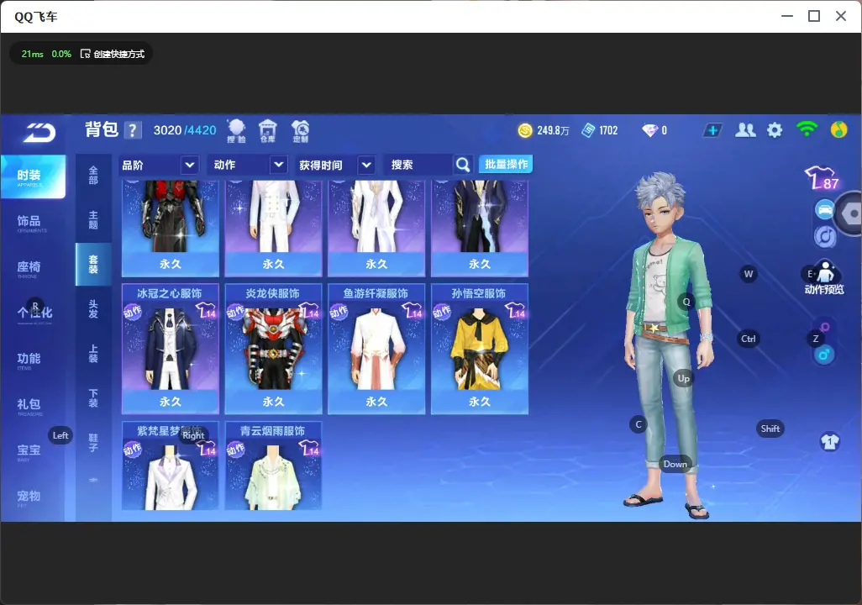Show the 主题 theme sub-category
Viewport: 862px width, 605px height.
point(93,220)
